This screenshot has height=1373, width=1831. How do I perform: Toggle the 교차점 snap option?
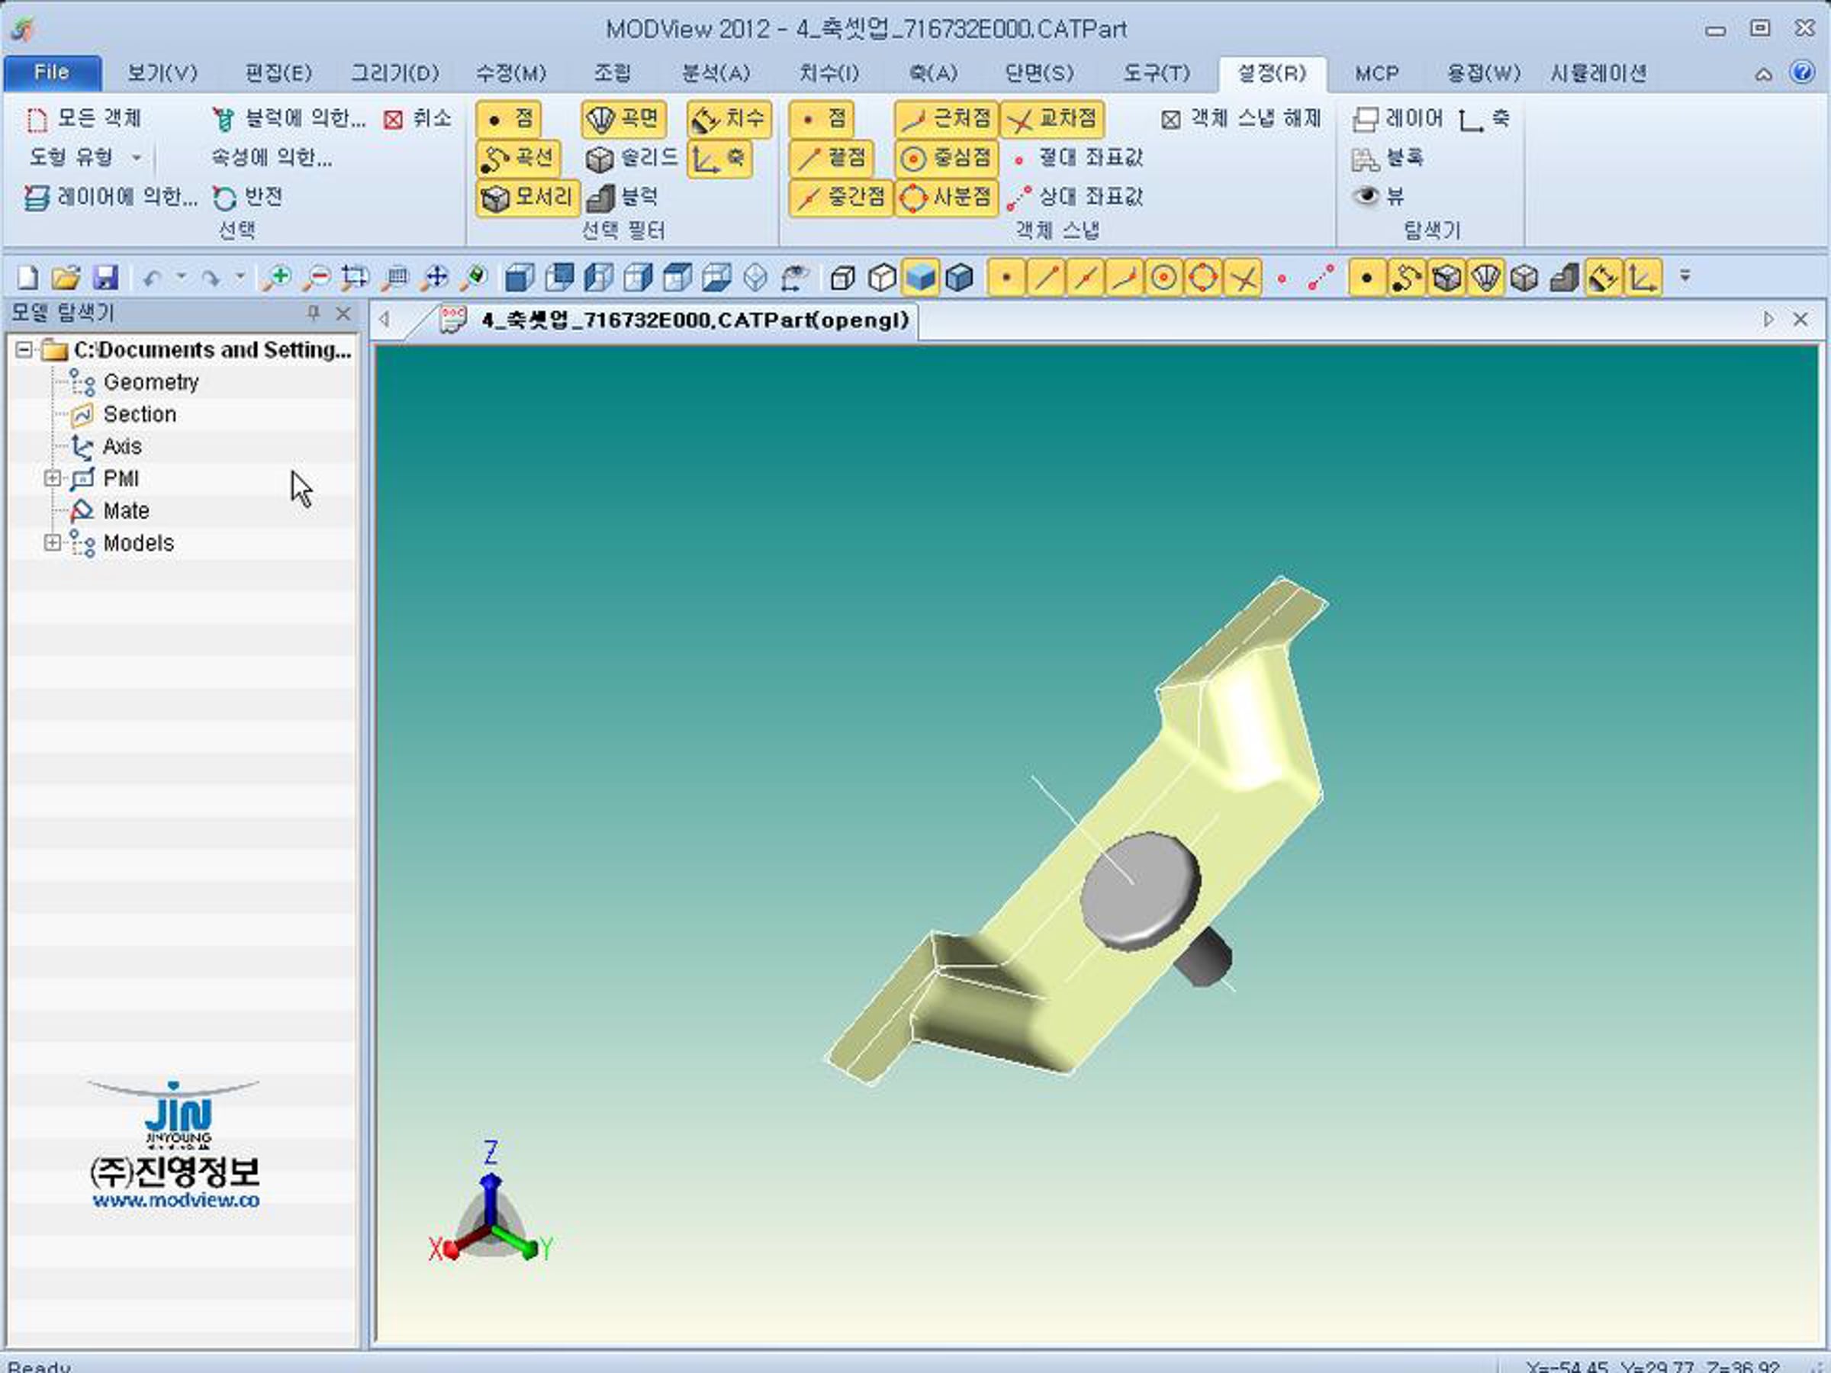1052,119
